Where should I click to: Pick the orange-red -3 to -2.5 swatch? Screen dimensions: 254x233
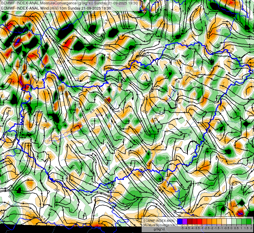click(x=204, y=222)
